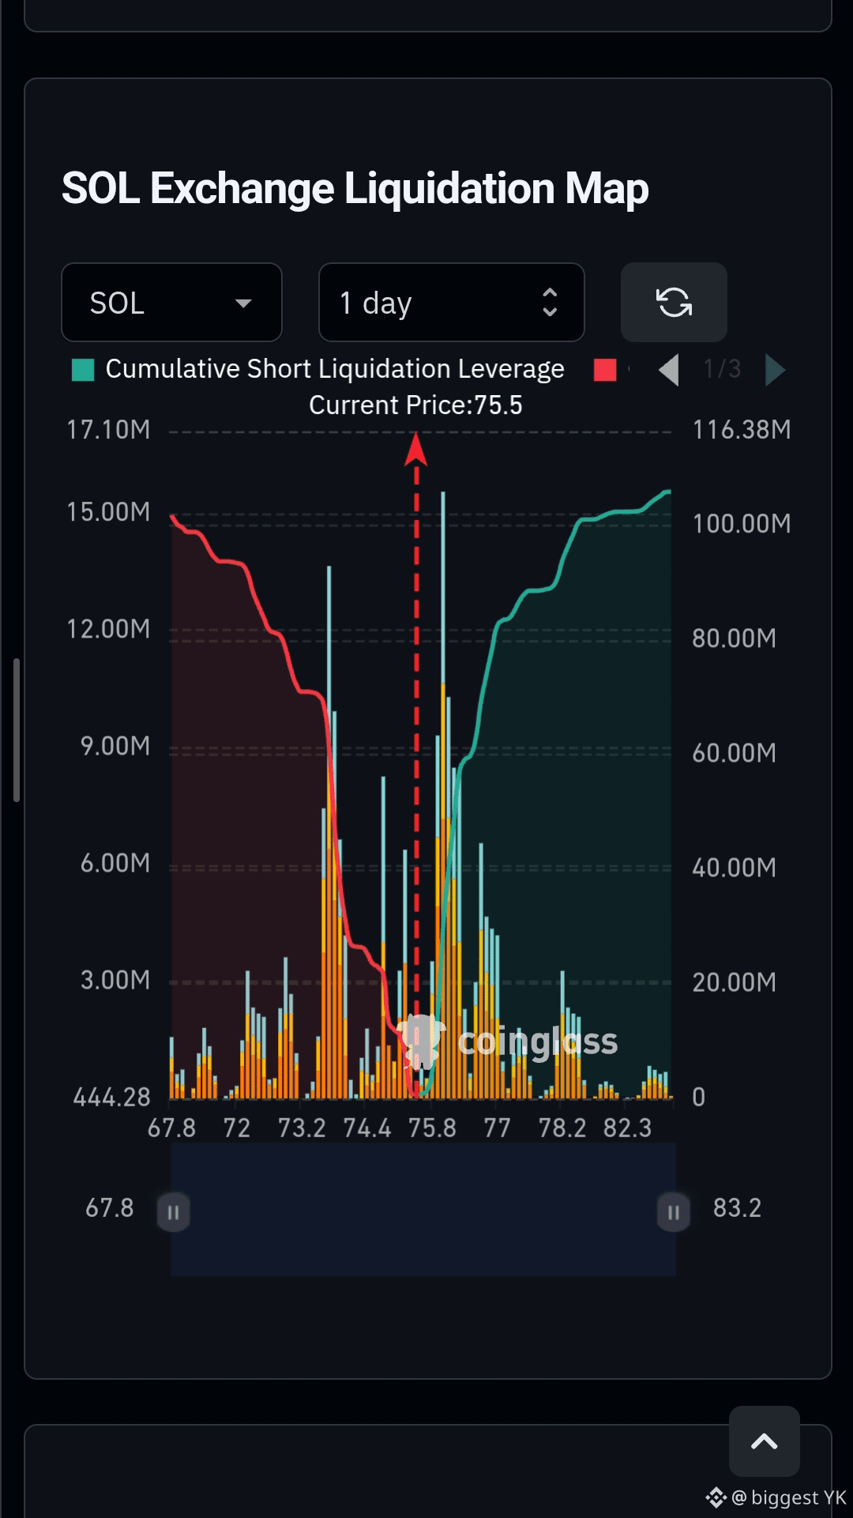853x1518 pixels.
Task: Click the page vertical scrollbar thumb
Action: point(16,730)
